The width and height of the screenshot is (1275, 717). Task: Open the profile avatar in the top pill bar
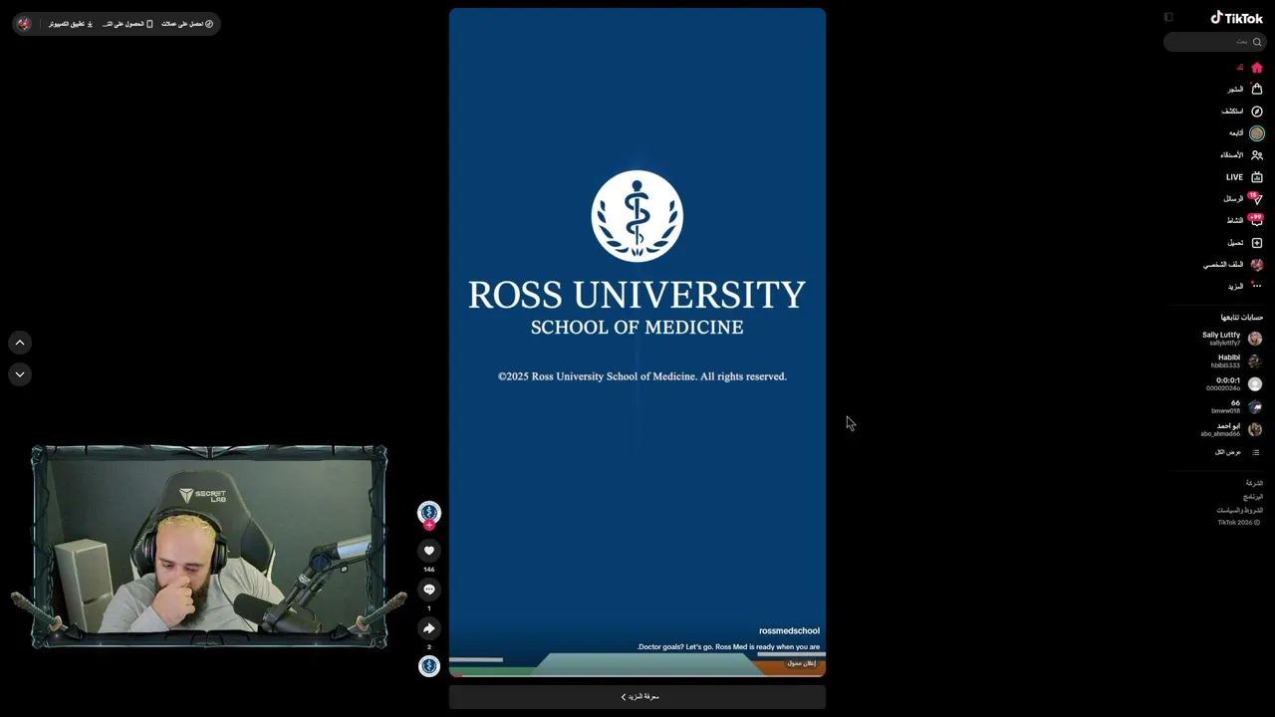(24, 24)
